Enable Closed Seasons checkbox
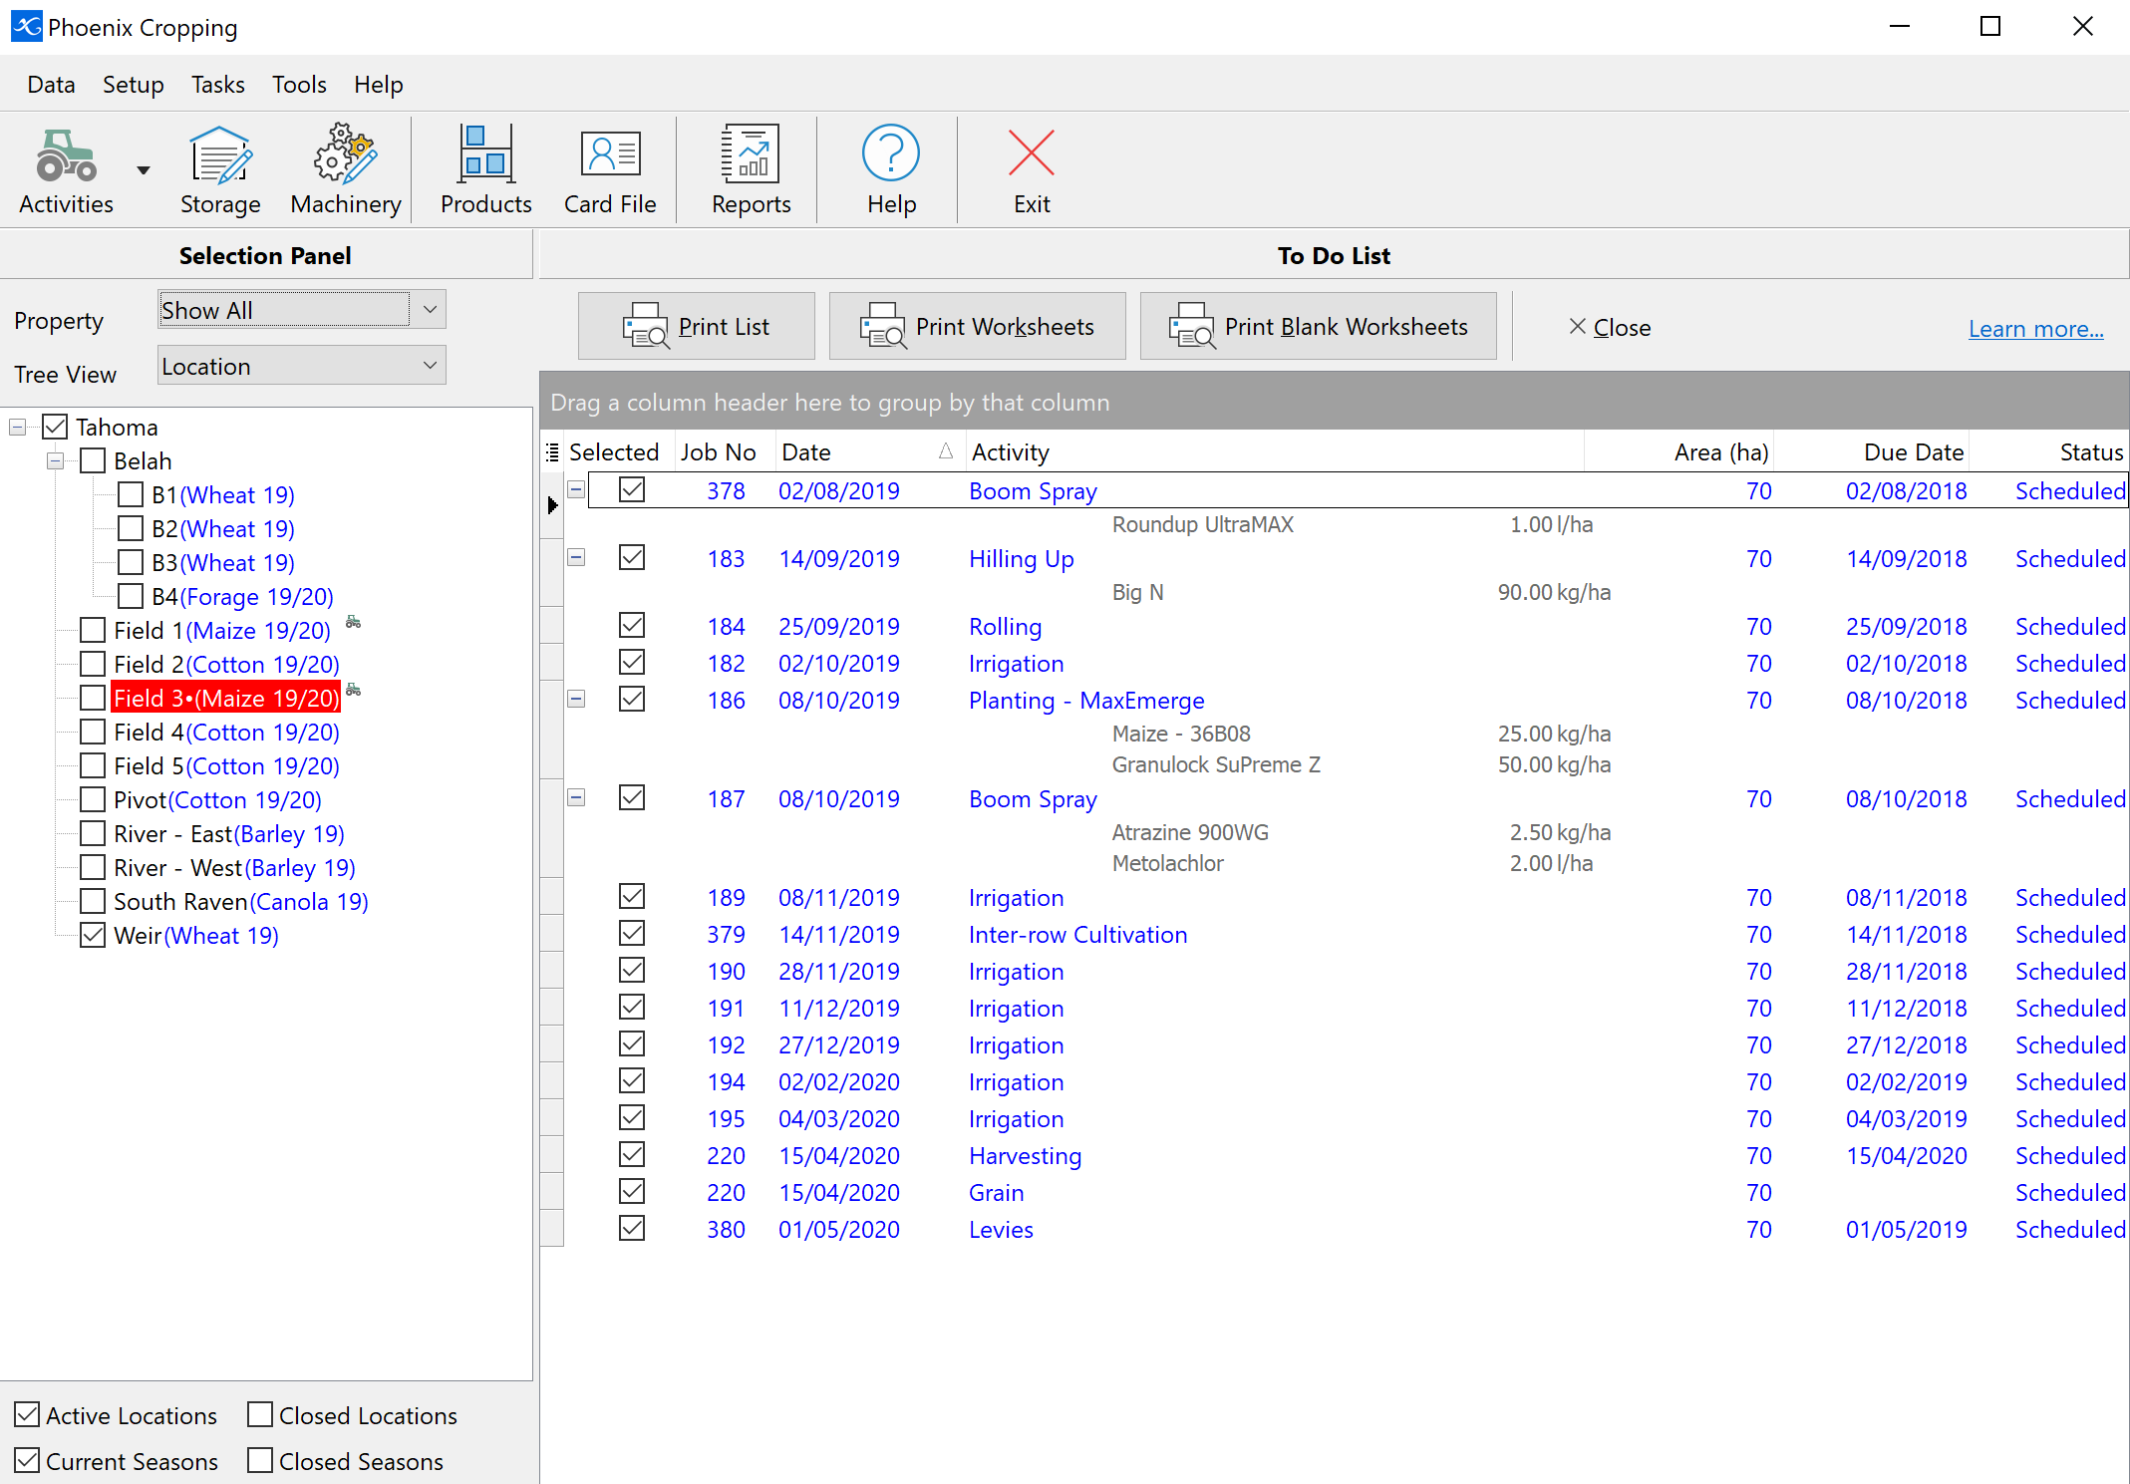This screenshot has height=1484, width=2130. pos(259,1453)
